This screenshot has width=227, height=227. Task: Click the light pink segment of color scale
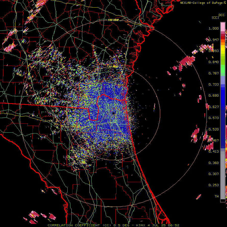coord(223,27)
